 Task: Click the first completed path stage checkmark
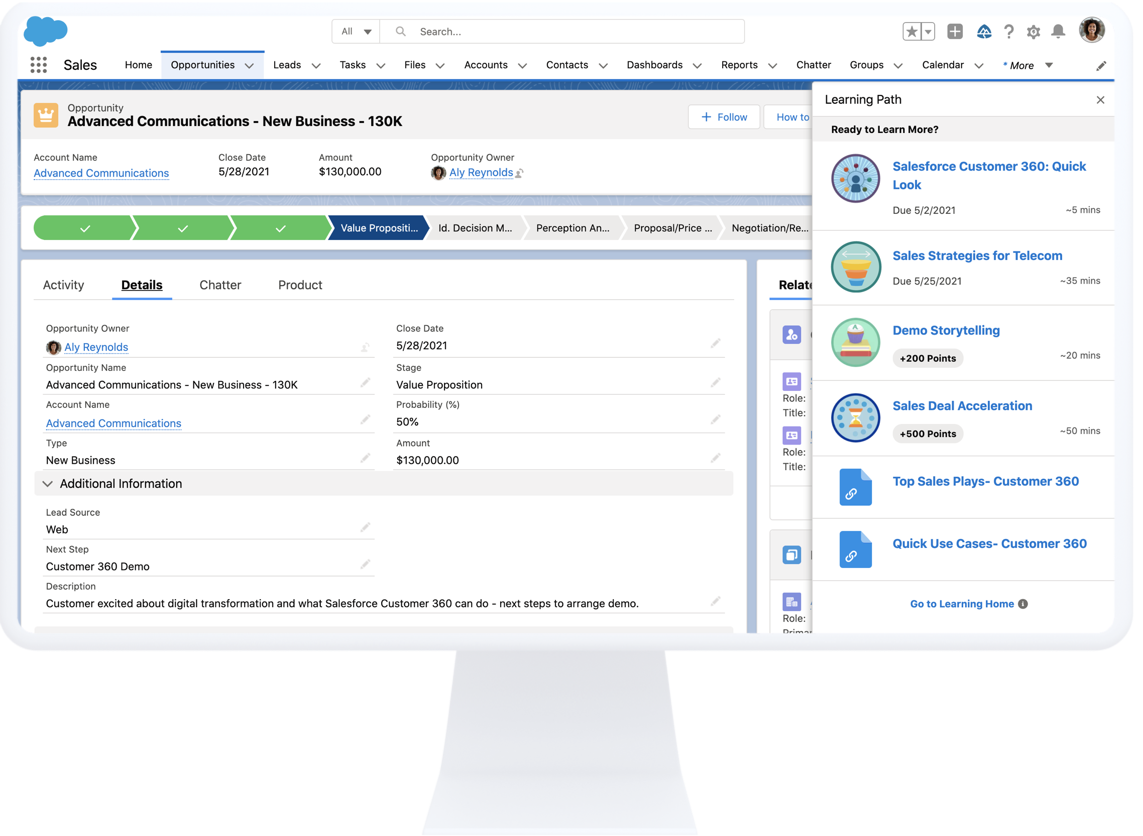click(85, 228)
